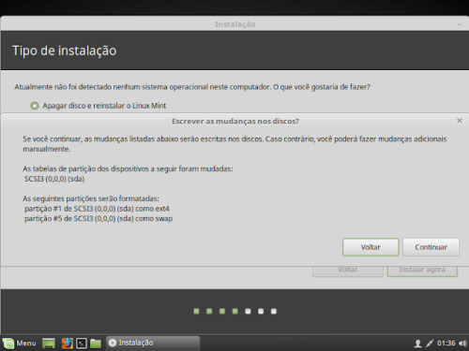469x351 pixels.
Task: Click the Show Desktop icon in taskbar
Action: click(x=49, y=344)
